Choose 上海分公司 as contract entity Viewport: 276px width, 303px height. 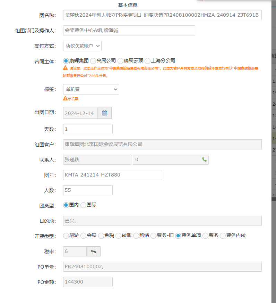(x=148, y=60)
